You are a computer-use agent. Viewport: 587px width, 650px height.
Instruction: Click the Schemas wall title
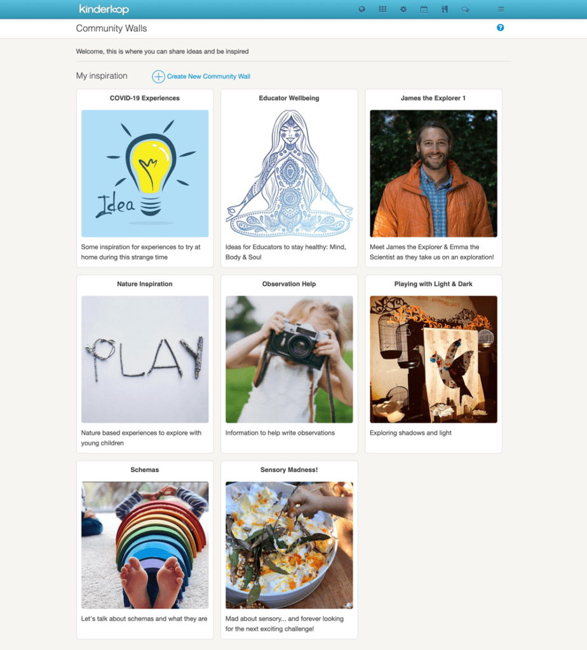(145, 470)
